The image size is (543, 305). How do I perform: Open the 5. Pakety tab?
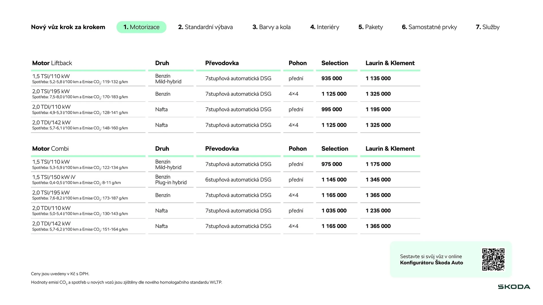[370, 27]
